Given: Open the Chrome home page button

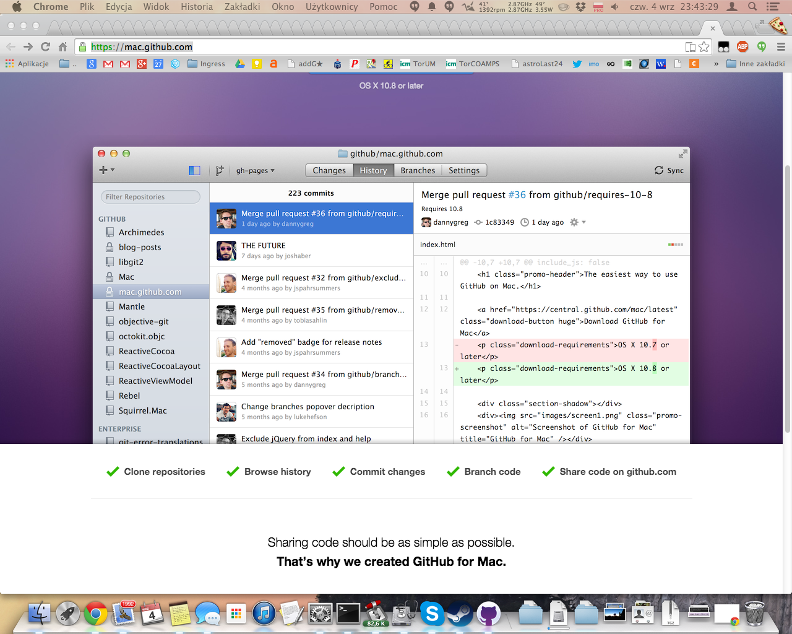Looking at the screenshot, I should pos(62,46).
